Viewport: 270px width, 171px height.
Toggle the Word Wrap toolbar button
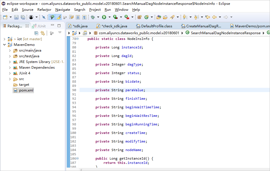[x=72, y=17]
